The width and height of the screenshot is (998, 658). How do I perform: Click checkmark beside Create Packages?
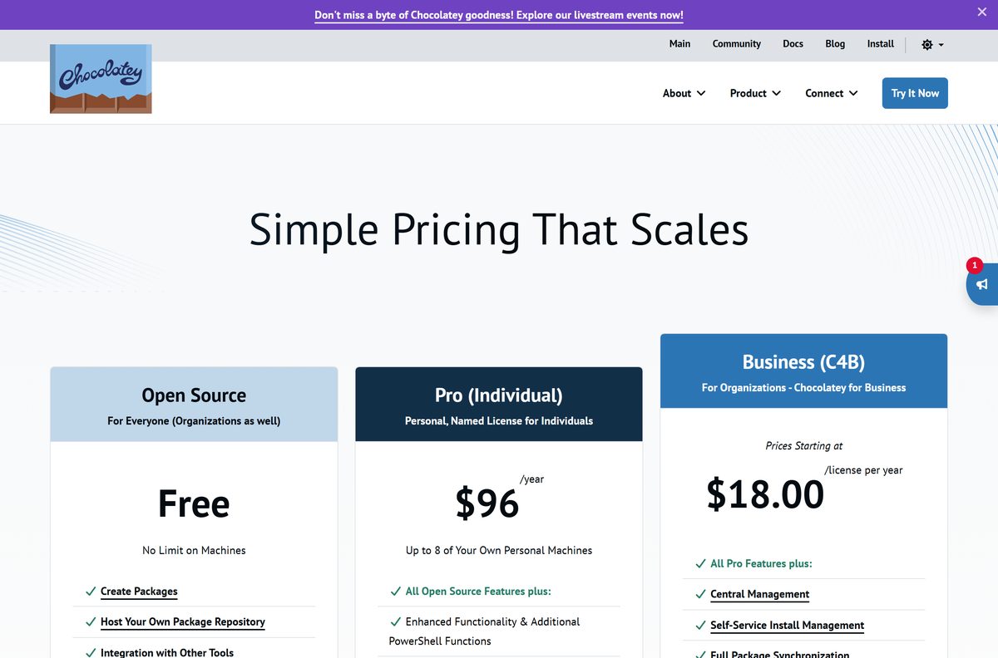(x=91, y=592)
